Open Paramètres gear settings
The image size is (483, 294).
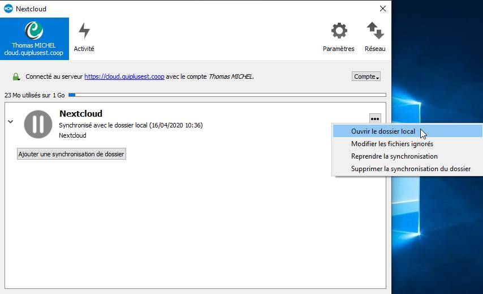pos(339,37)
